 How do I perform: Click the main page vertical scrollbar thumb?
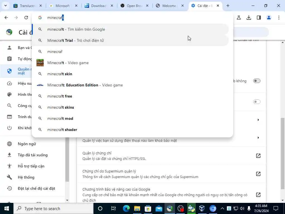[x=283, y=154]
